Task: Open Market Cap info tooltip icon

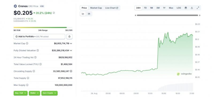Action: coord(27,43)
